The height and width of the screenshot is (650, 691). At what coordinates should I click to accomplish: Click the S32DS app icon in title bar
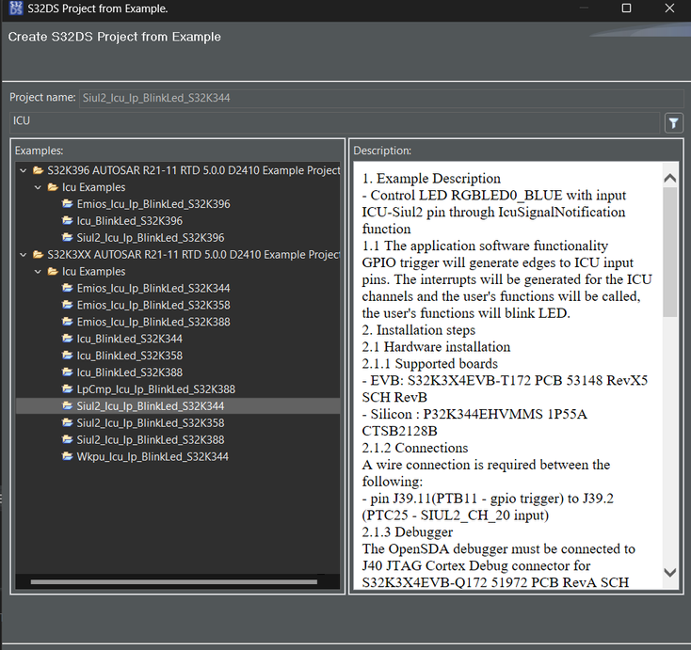point(15,8)
